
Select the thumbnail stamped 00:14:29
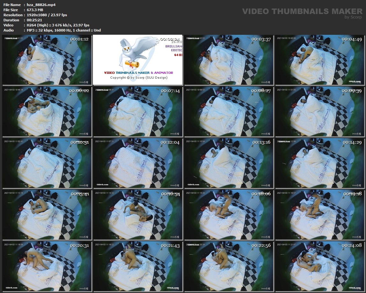coord(320,163)
